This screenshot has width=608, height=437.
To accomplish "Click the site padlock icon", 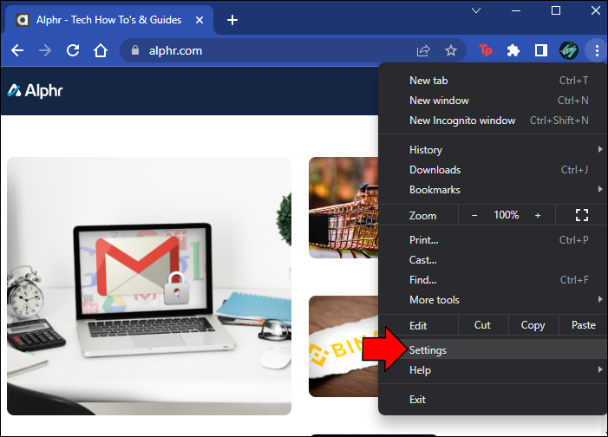I will (x=135, y=50).
